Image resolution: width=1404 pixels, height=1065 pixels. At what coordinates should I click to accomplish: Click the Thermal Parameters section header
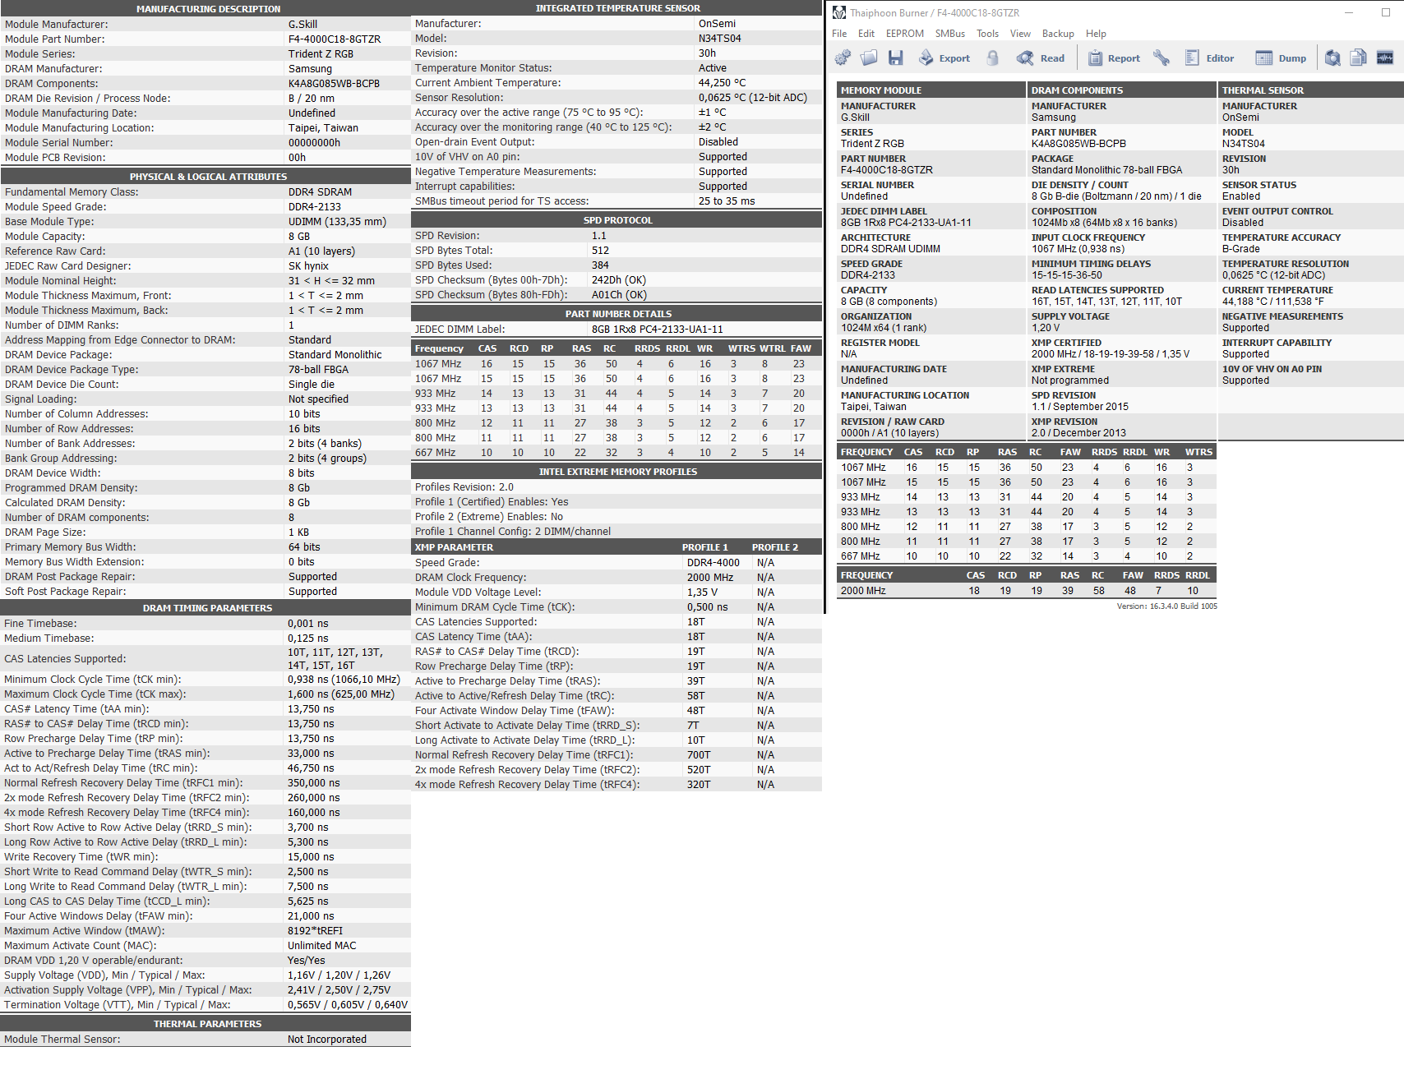[206, 1024]
